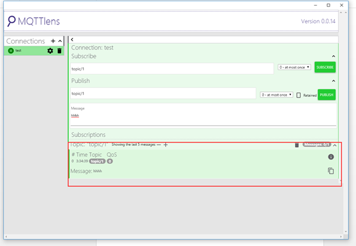
Task: Click the green status icon of test connection
Action: coord(11,51)
